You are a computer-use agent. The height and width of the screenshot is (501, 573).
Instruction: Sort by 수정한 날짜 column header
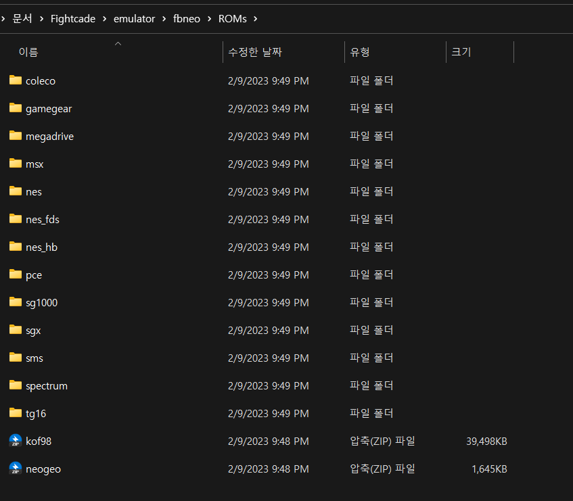click(255, 52)
